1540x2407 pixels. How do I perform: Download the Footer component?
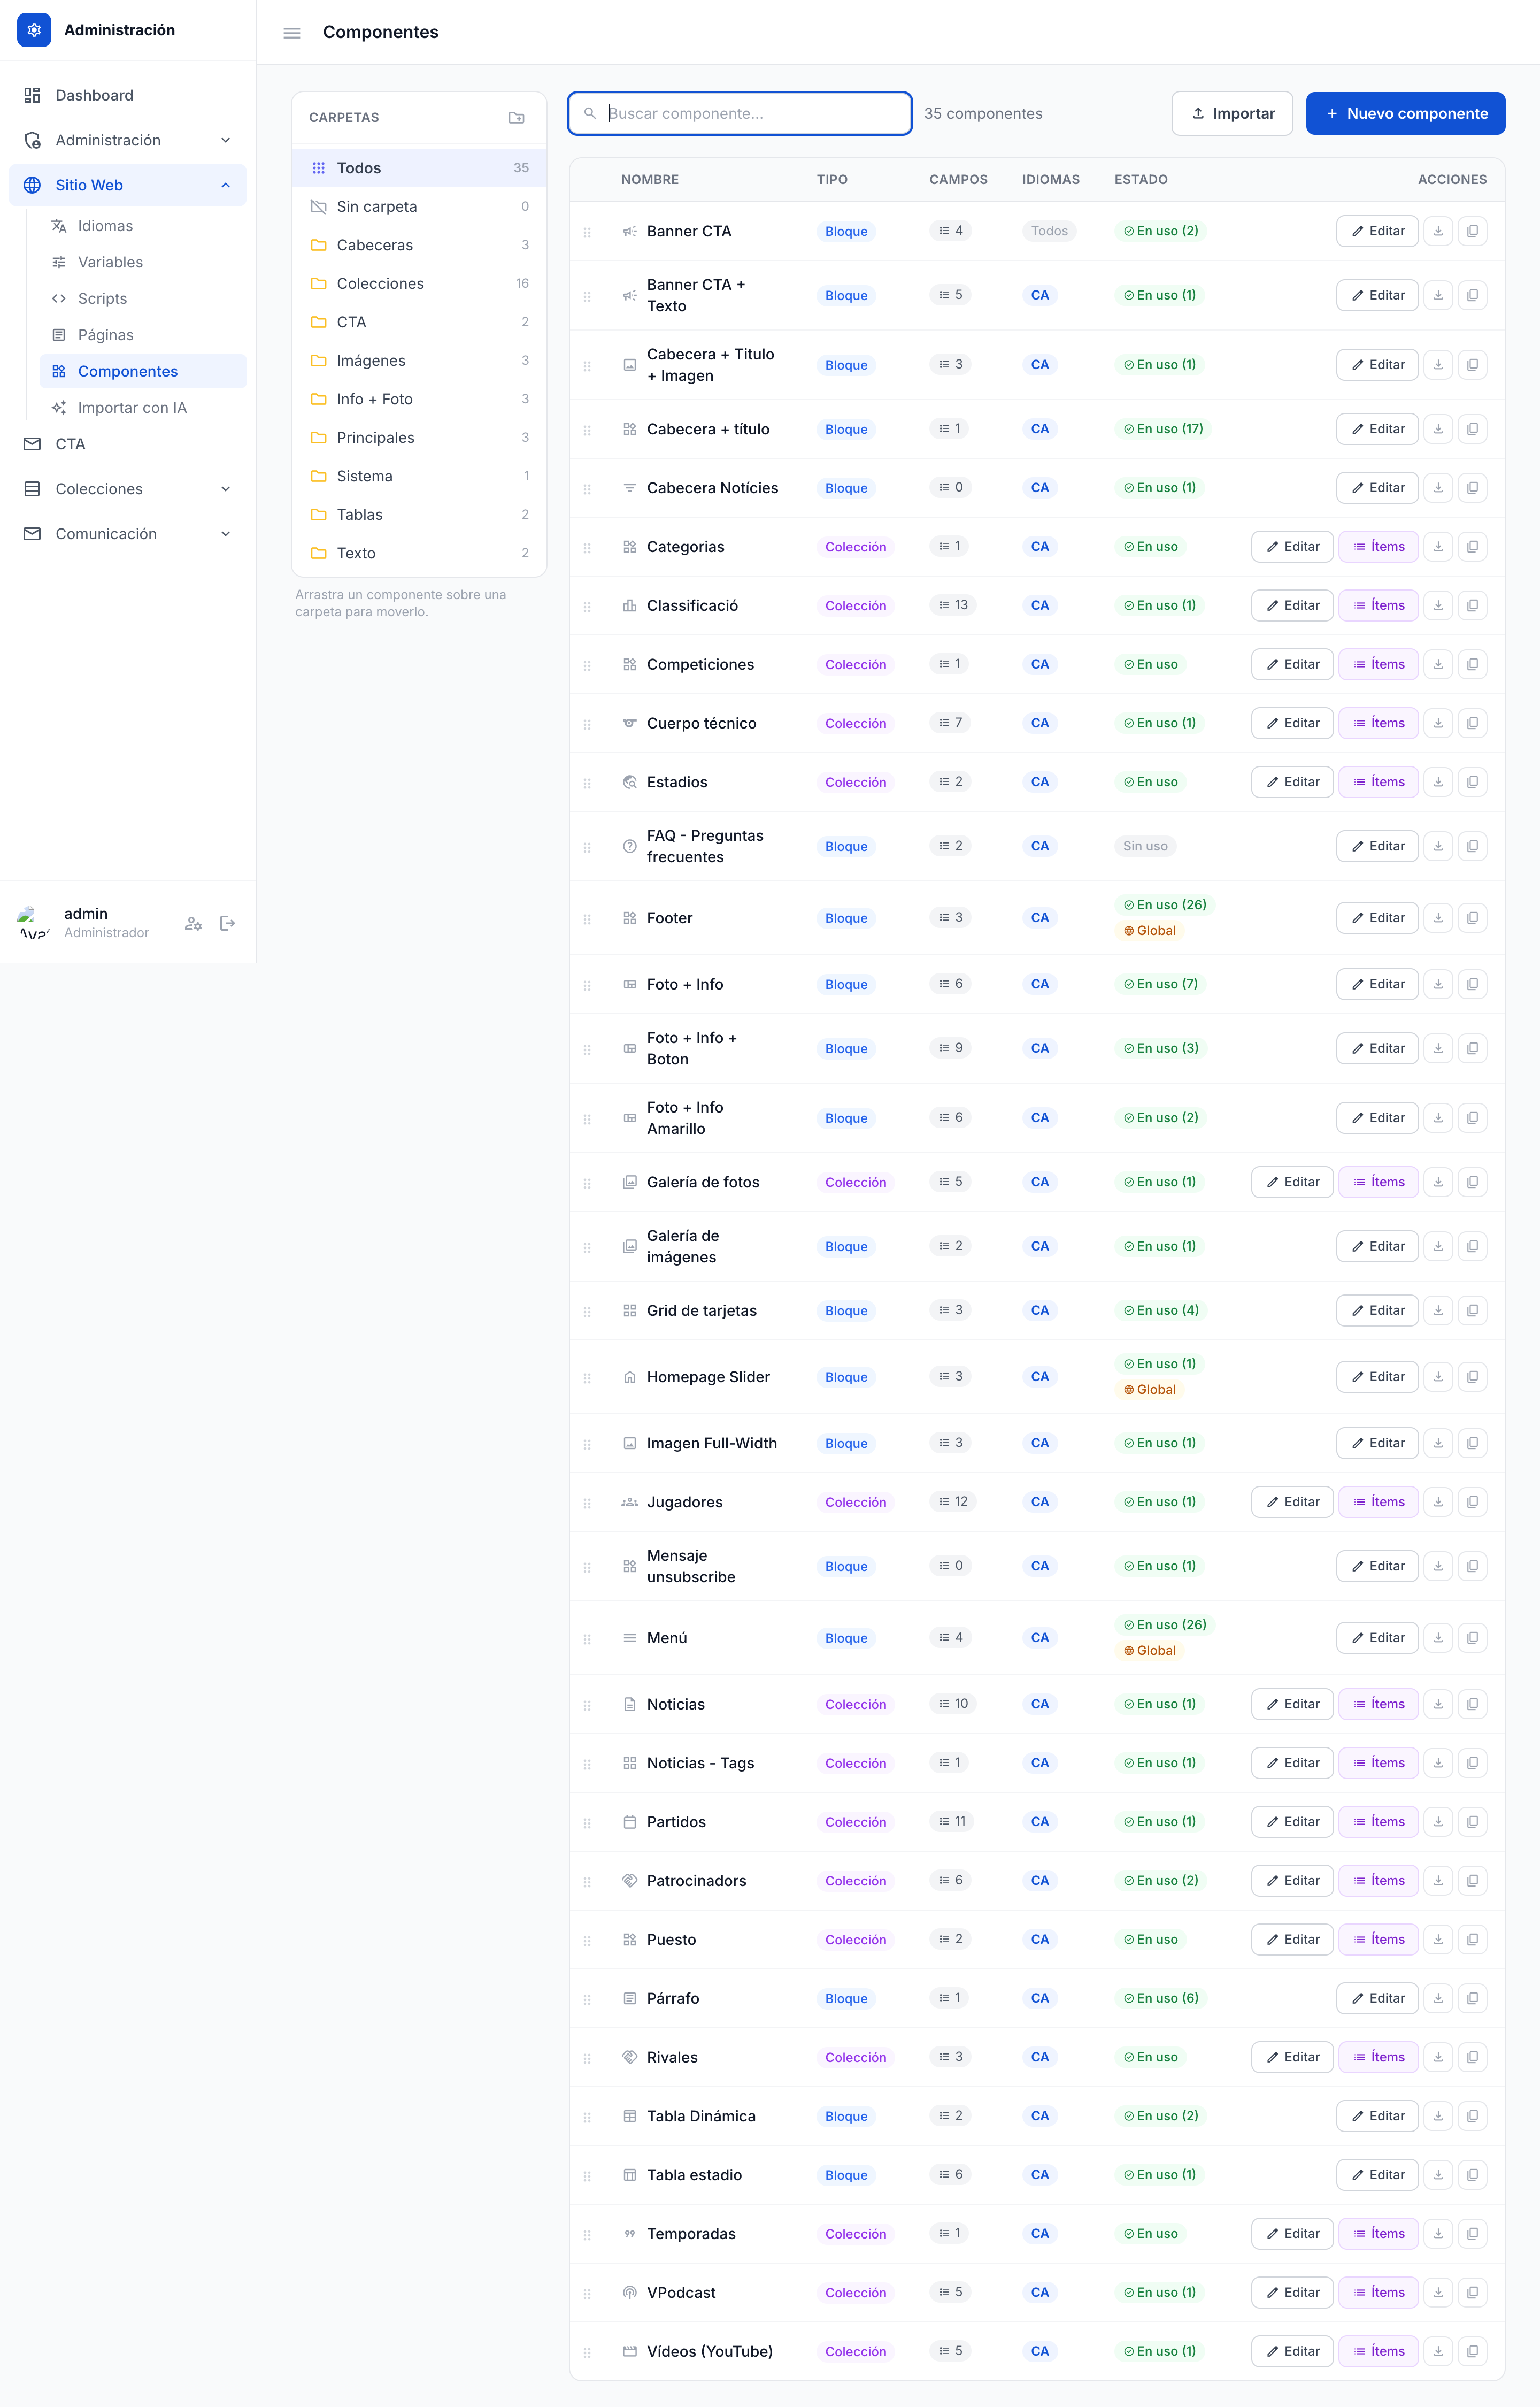point(1438,918)
